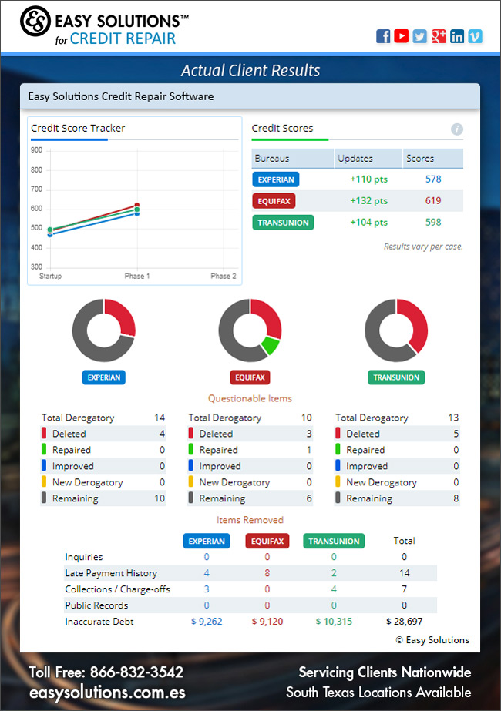501x711 pixels.
Task: Click the Credit Scores heading
Action: point(282,129)
